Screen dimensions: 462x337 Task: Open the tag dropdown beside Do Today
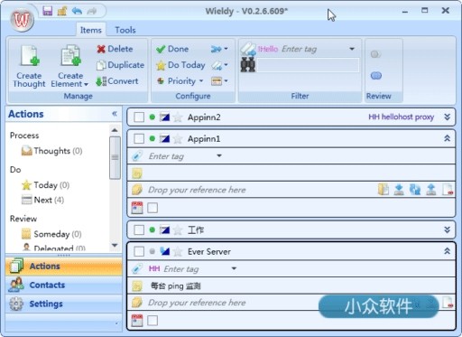[x=219, y=65]
